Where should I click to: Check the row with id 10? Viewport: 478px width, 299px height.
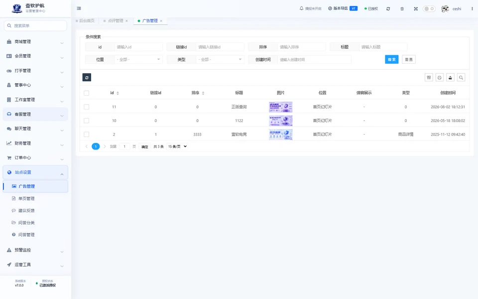coord(87,121)
